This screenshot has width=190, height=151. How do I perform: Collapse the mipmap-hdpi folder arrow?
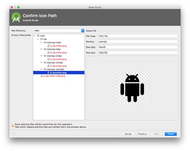tap(41, 49)
